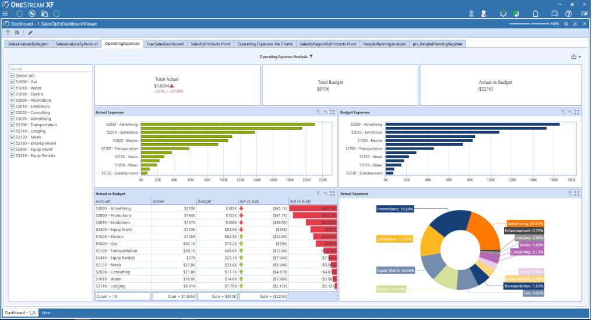Adjust the zoom slider at 100%

pos(529,24)
